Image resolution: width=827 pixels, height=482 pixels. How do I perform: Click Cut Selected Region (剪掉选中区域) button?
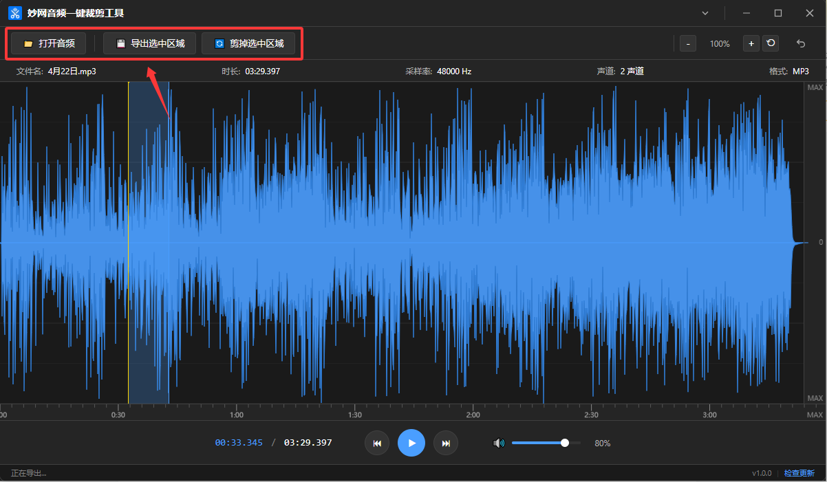click(248, 44)
